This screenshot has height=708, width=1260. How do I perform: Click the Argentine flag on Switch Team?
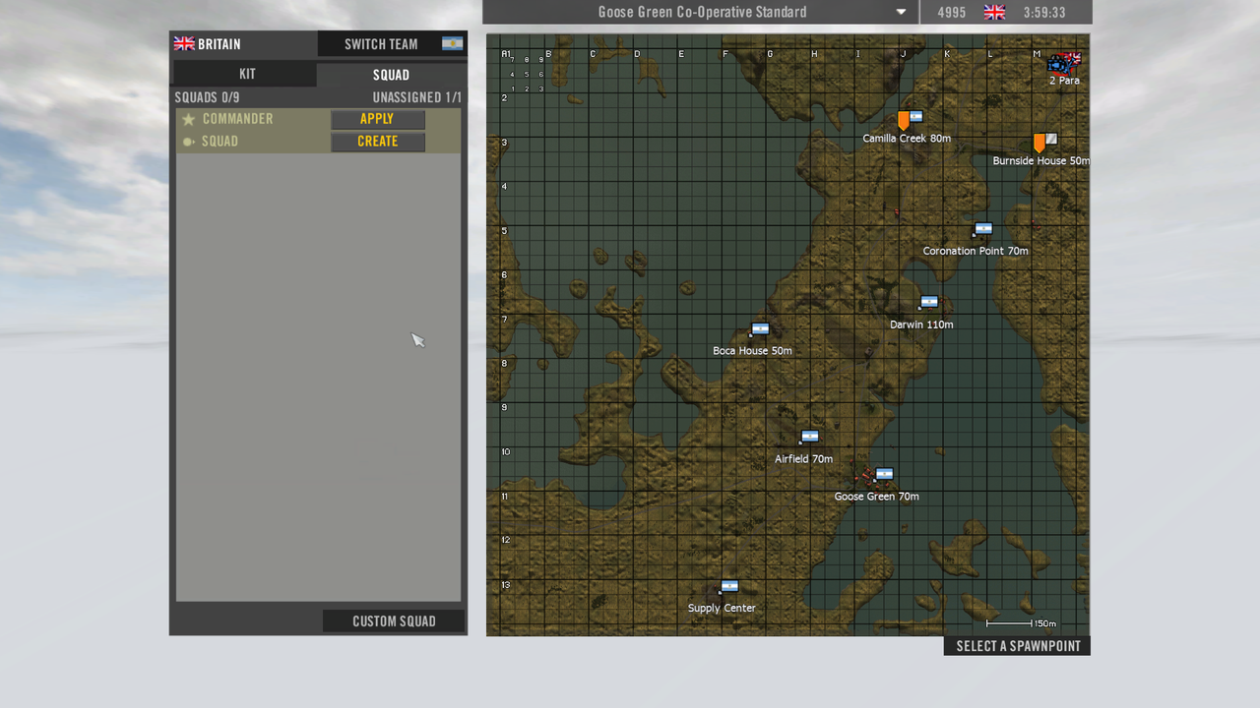click(452, 44)
